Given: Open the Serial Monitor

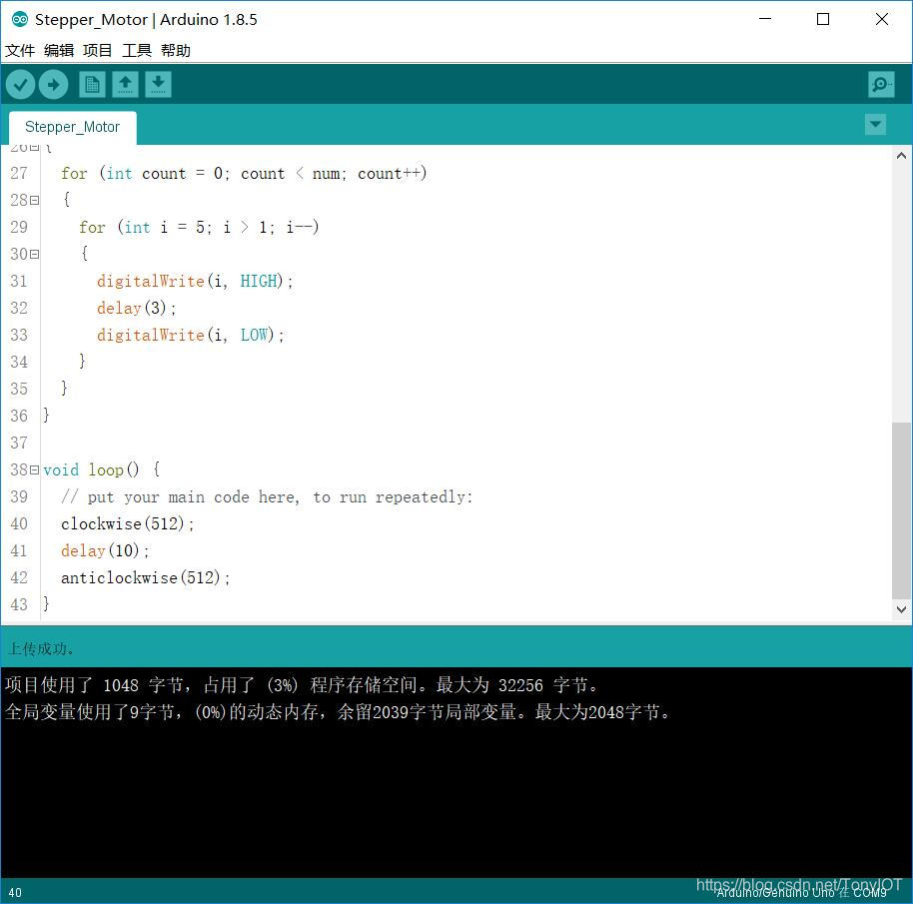Looking at the screenshot, I should coord(880,85).
